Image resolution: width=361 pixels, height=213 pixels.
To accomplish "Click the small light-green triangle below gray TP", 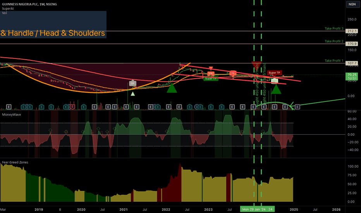I will coord(133,94).
